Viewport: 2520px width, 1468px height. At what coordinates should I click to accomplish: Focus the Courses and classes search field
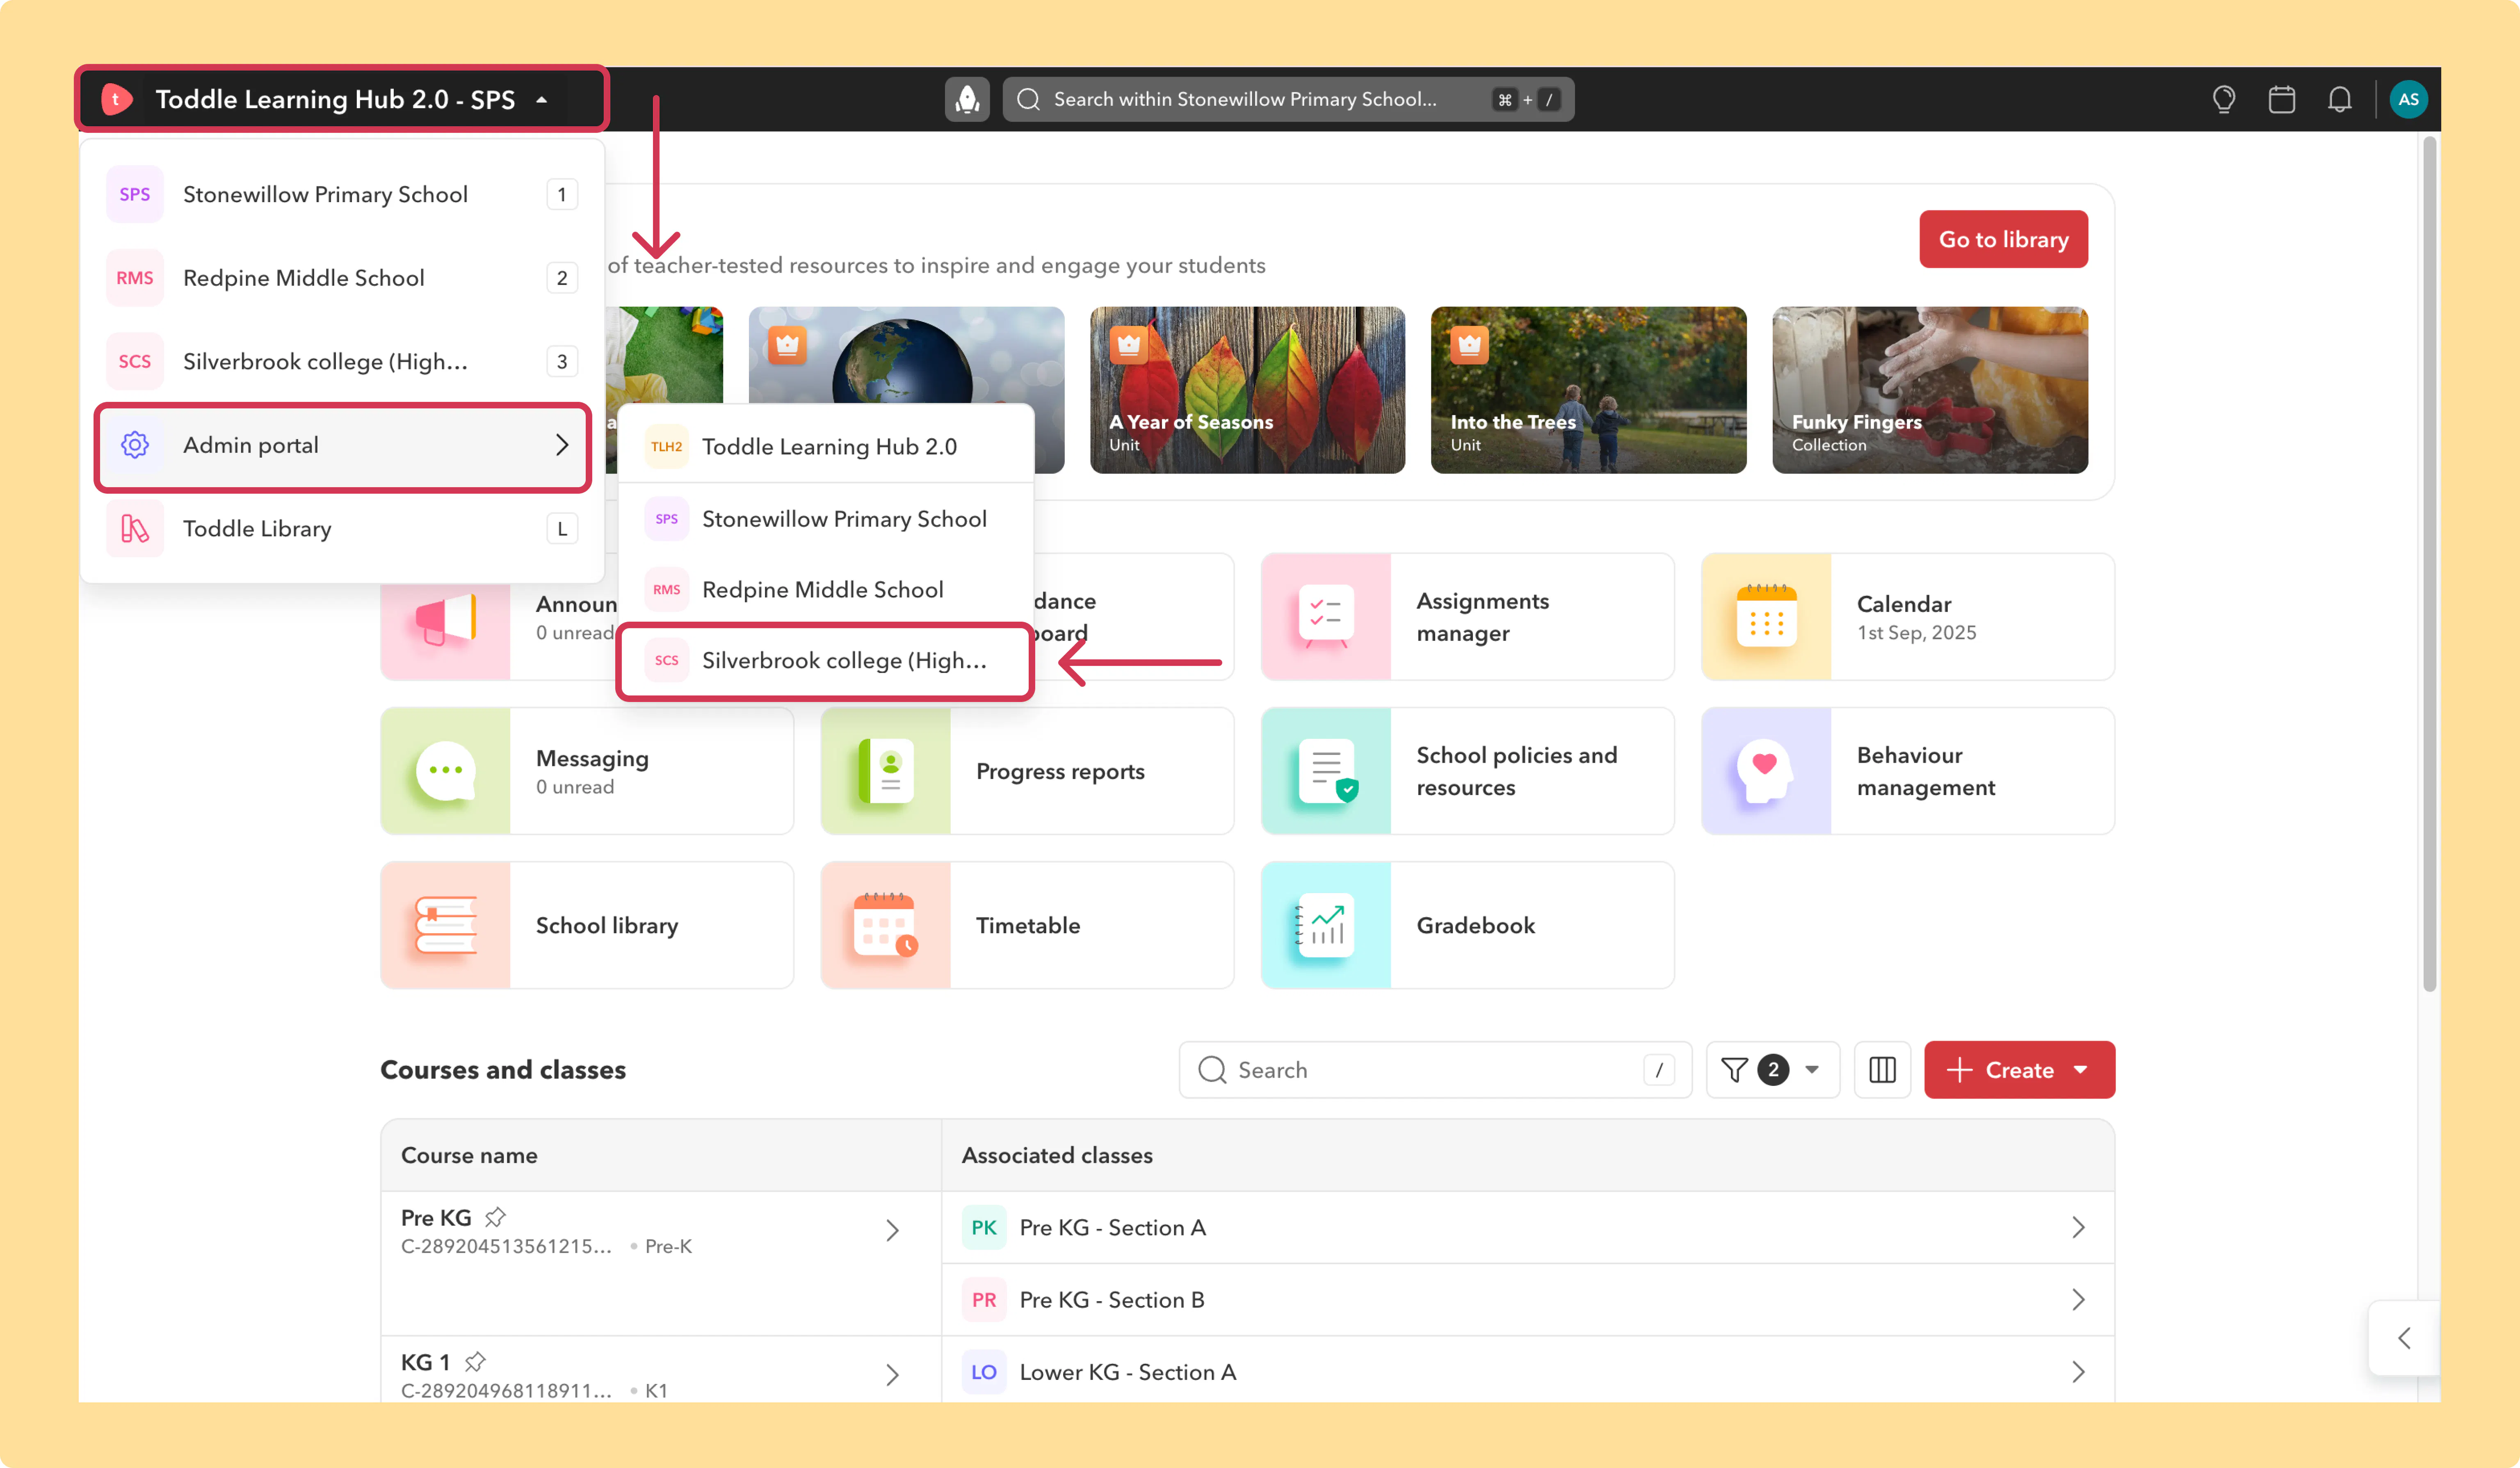[x=1435, y=1070]
